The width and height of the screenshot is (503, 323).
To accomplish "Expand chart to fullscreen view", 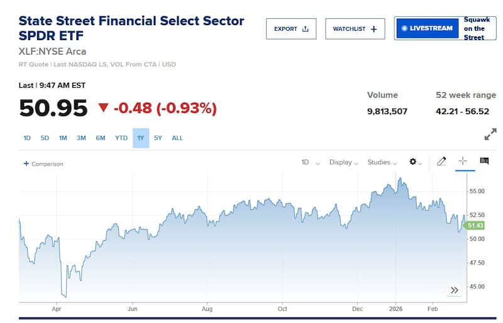I will [490, 135].
